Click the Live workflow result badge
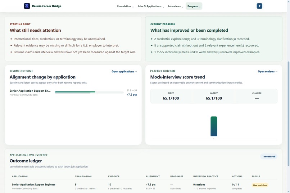The image size is (290, 193). [260, 185]
